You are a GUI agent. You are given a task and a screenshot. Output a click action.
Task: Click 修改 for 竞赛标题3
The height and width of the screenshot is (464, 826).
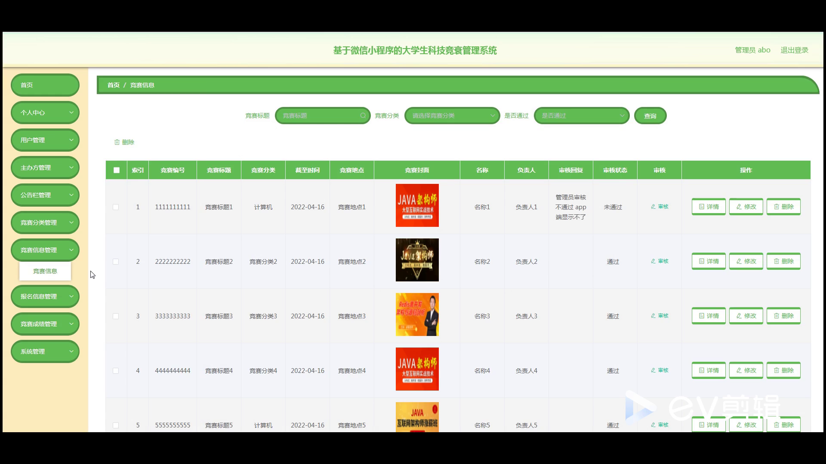coord(746,316)
